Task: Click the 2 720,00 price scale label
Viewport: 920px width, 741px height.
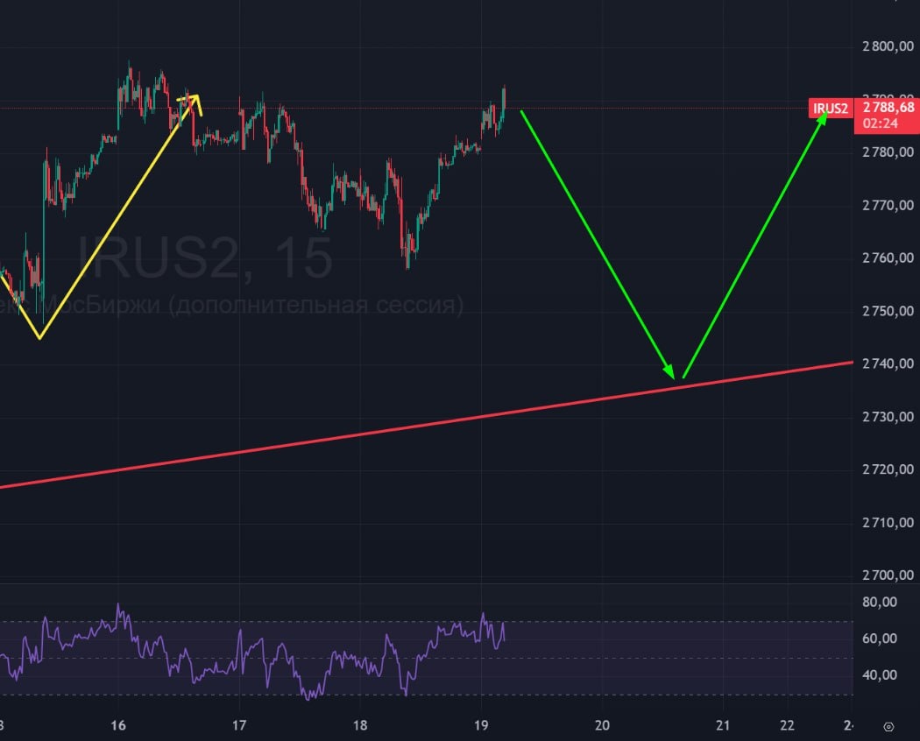Action: pos(888,469)
